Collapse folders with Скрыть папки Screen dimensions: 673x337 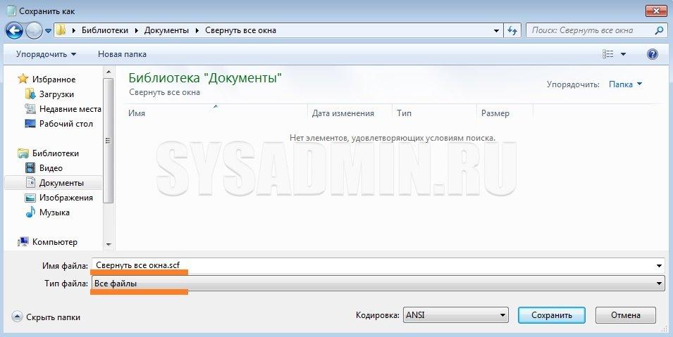click(46, 317)
